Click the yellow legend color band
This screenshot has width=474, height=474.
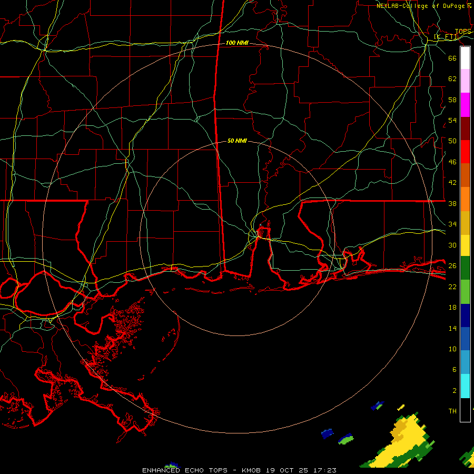click(465, 245)
